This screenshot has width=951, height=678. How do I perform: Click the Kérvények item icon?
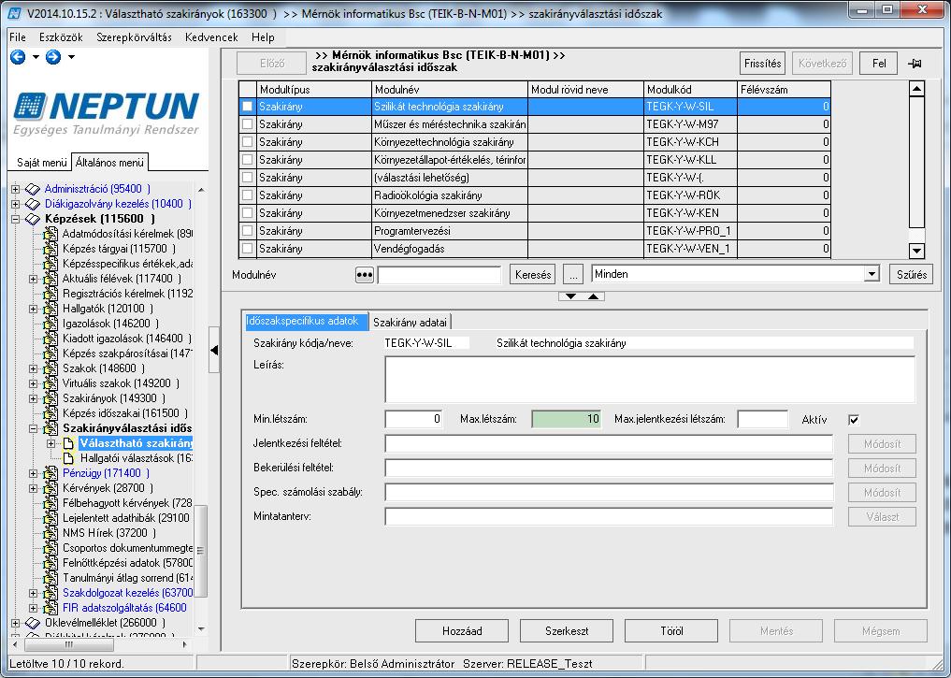[50, 488]
